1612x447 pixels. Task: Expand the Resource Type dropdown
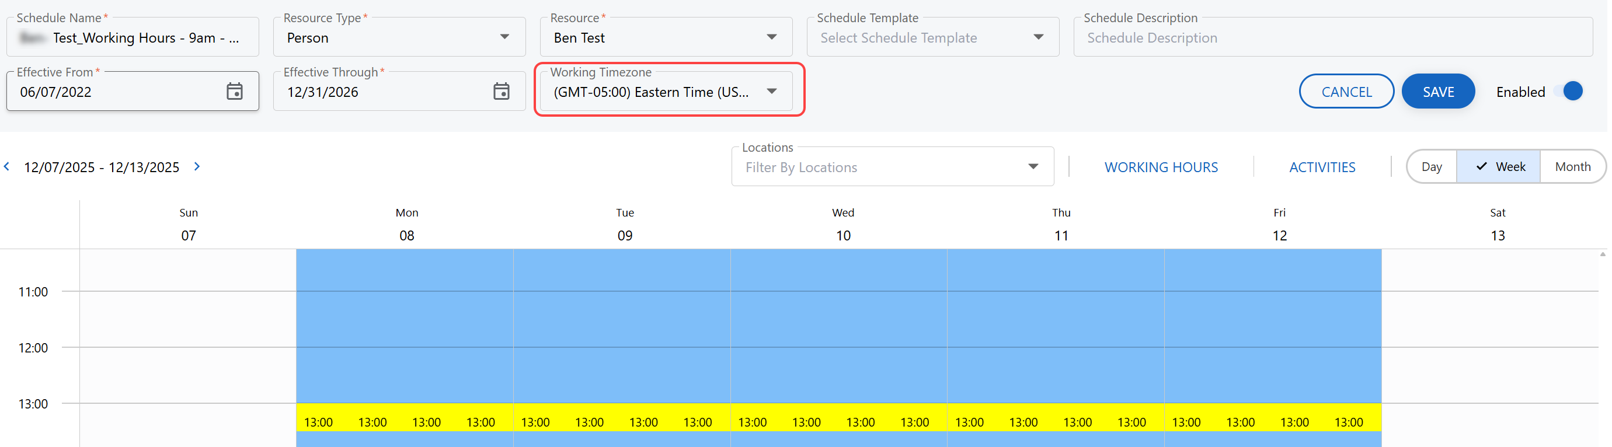[x=504, y=37]
